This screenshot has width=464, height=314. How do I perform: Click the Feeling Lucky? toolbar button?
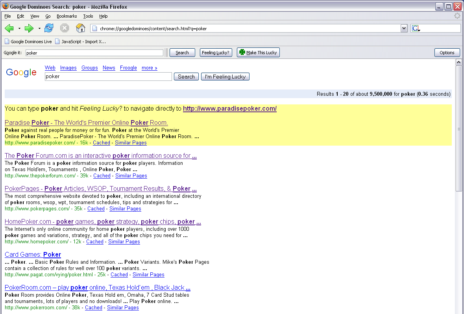pyautogui.click(x=215, y=53)
